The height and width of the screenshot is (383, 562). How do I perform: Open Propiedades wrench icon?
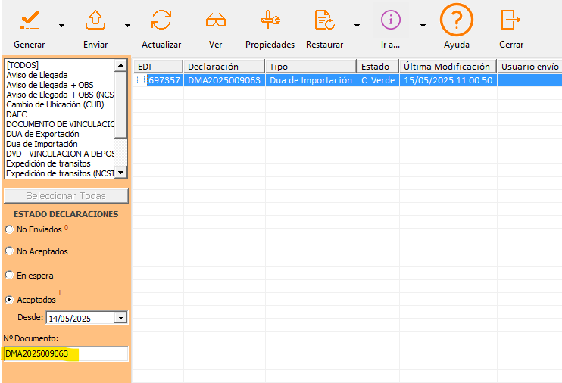[270, 19]
